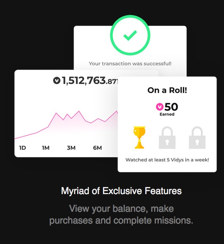This screenshot has height=244, width=224.
Task: Select the 1D time range
Action: coord(22,148)
